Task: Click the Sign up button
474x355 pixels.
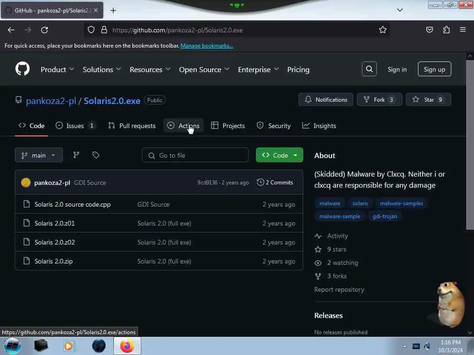Action: pos(434,69)
